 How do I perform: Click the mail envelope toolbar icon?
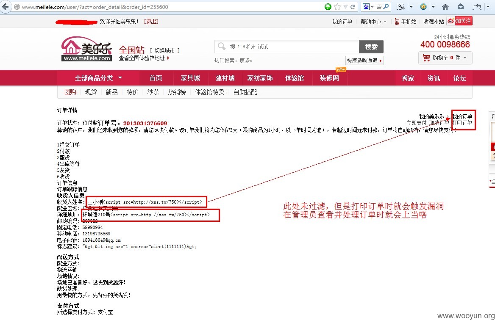tap(461, 7)
